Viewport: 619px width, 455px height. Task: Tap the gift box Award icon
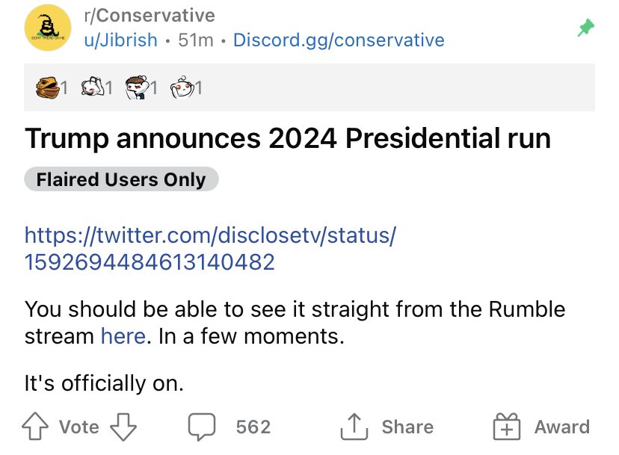(507, 426)
